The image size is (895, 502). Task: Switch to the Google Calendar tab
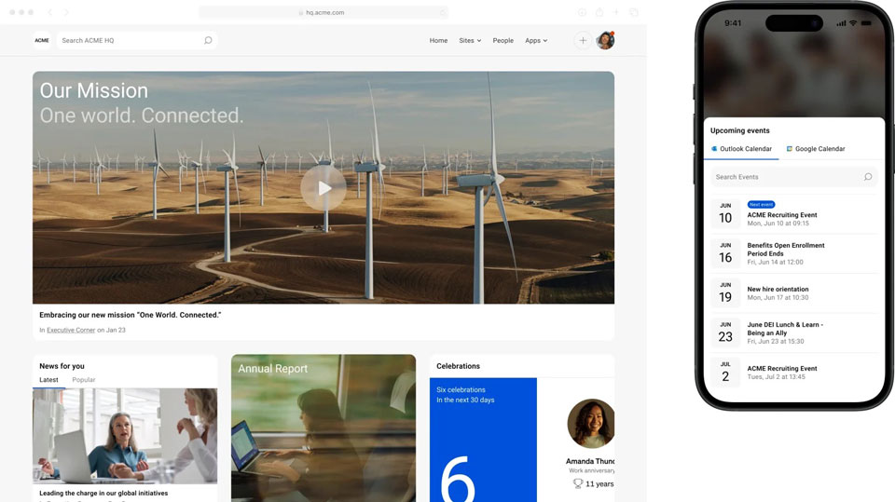815,149
